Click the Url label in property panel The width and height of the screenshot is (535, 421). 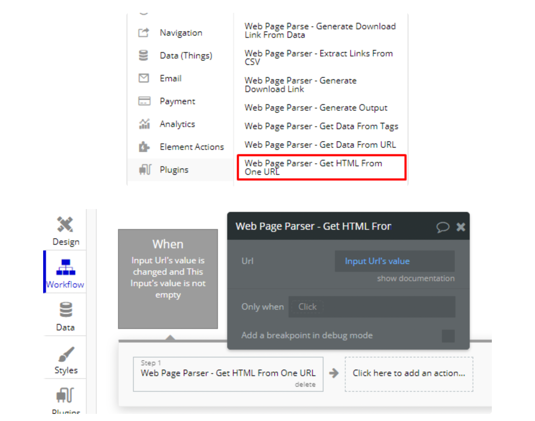pos(248,261)
